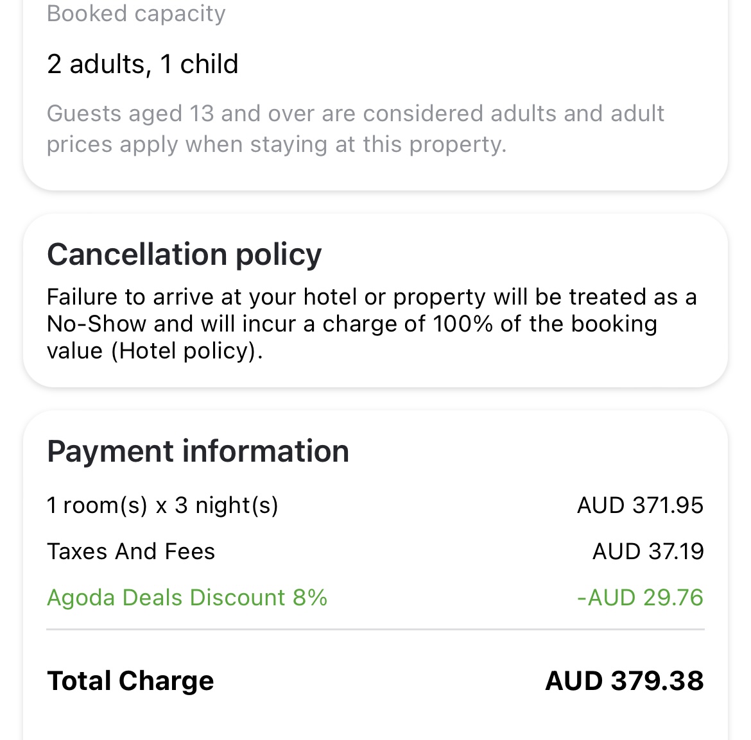
Task: Tap the 100% of the booking text
Action: coord(544,324)
